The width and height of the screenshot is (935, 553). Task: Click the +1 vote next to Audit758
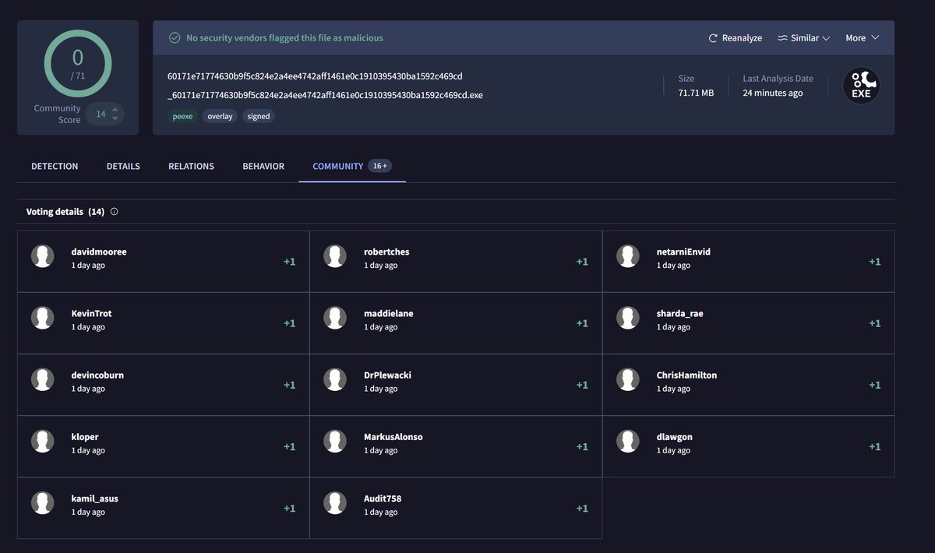[x=582, y=508]
